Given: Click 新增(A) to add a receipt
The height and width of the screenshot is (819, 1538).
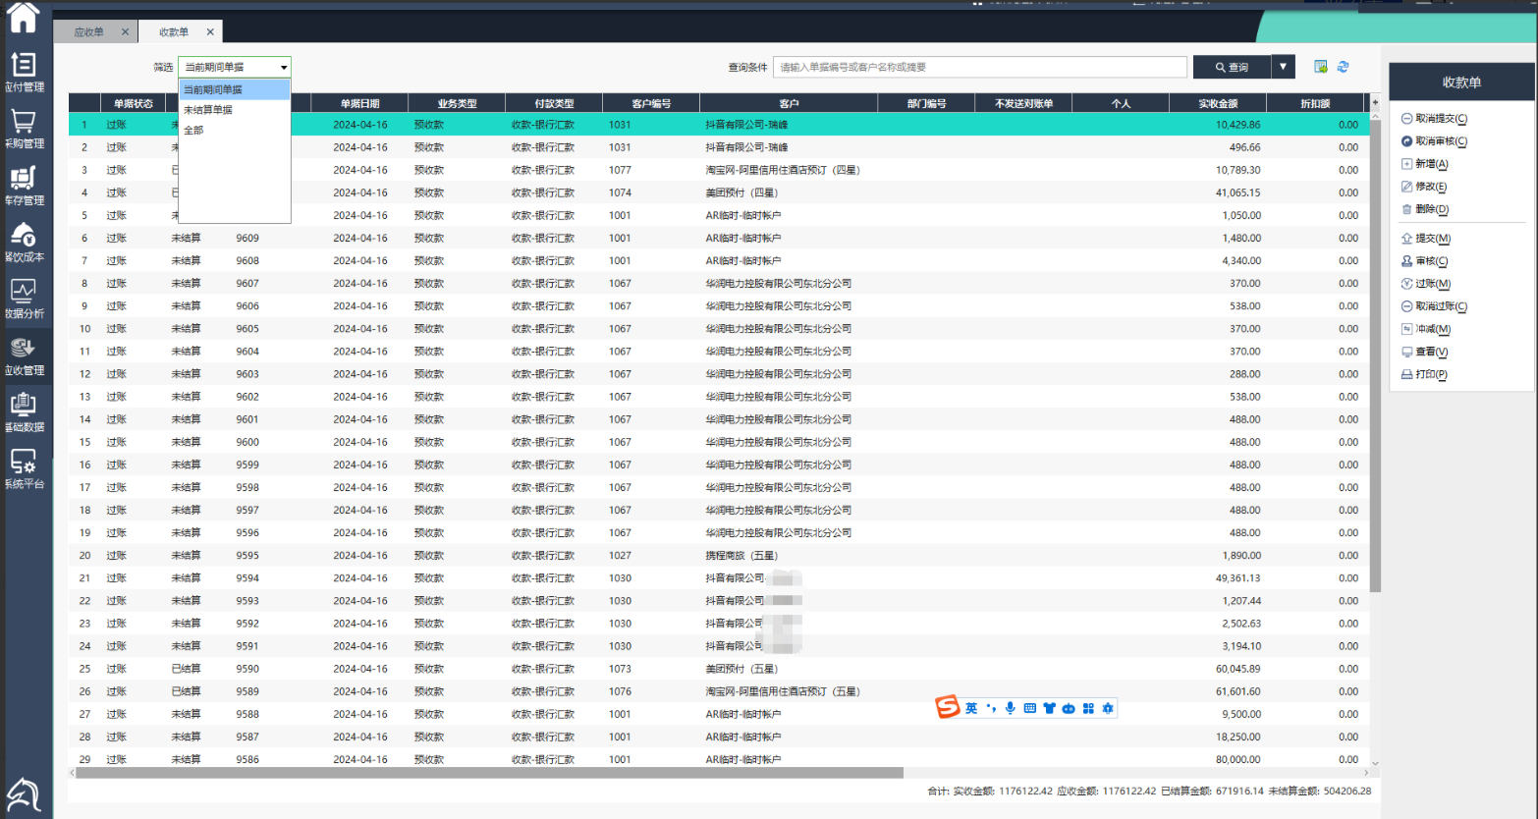Looking at the screenshot, I should click(x=1431, y=164).
